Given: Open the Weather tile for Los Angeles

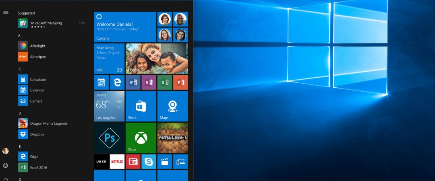Looking at the screenshot, I should pos(109,106).
